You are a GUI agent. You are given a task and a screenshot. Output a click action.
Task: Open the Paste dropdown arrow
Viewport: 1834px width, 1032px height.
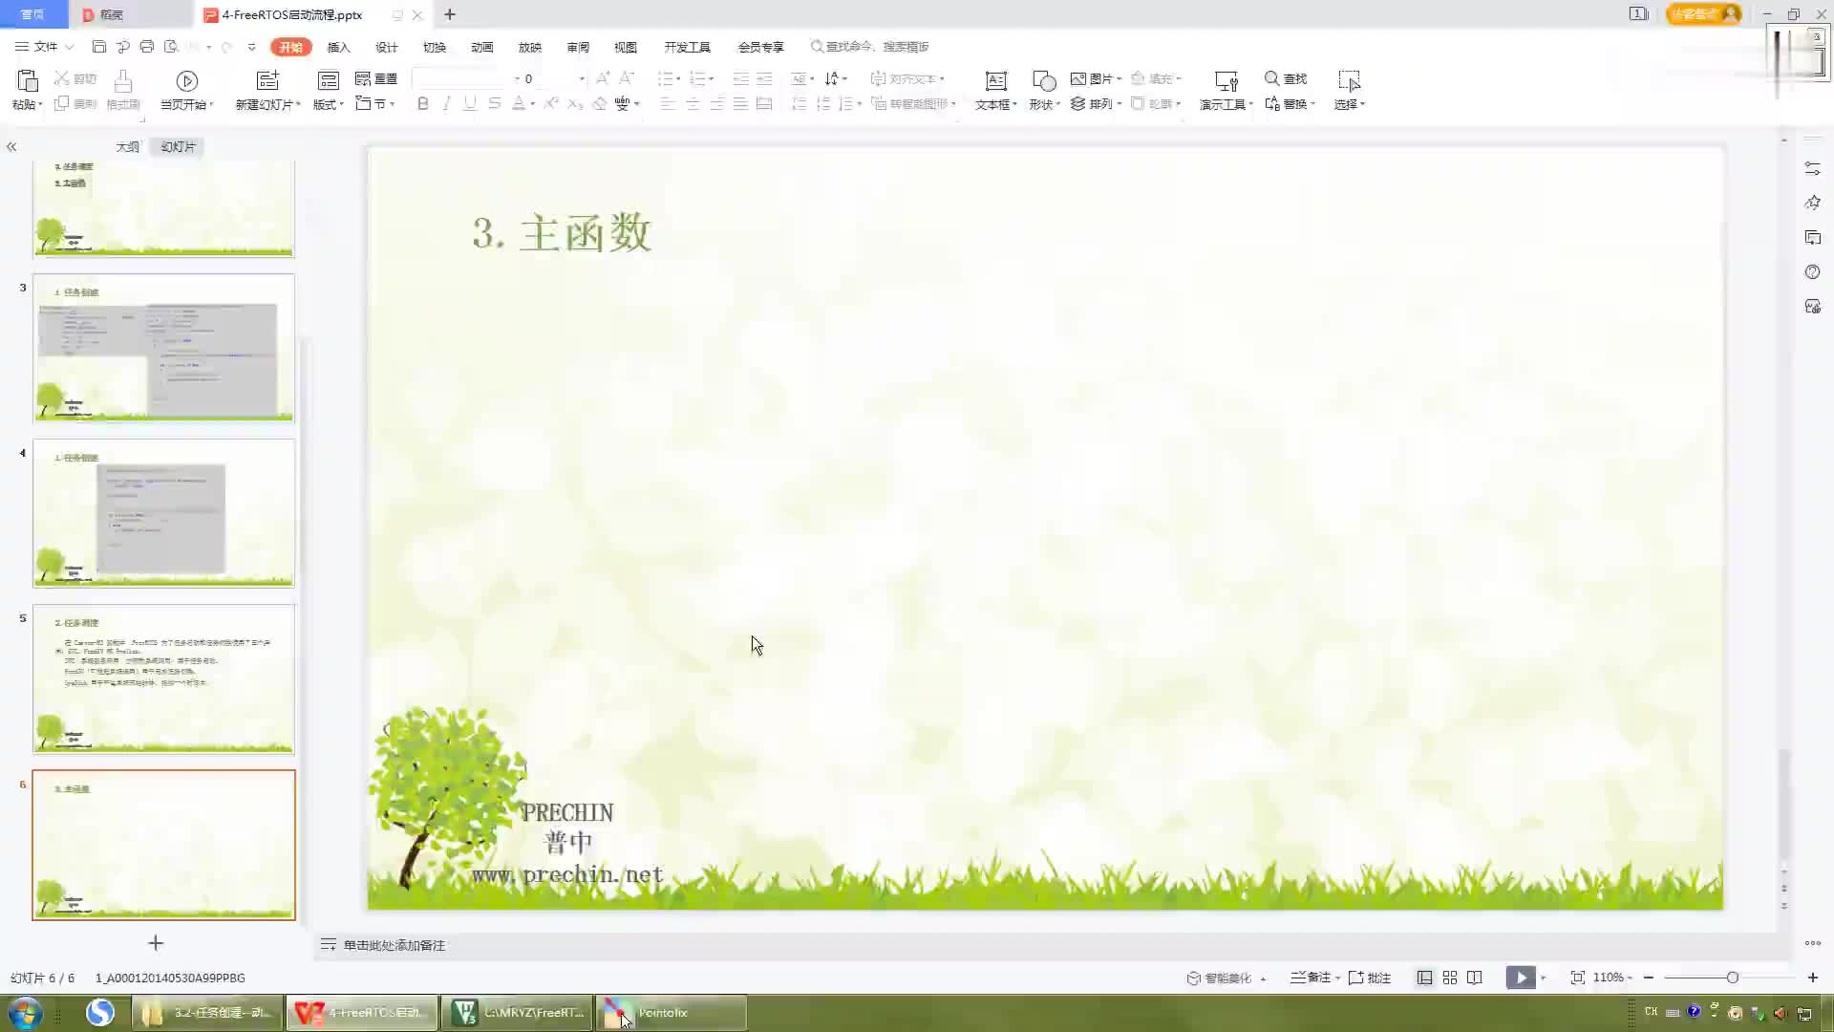tap(41, 105)
